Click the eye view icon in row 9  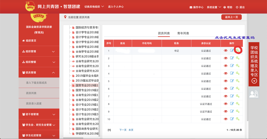click(226, 112)
